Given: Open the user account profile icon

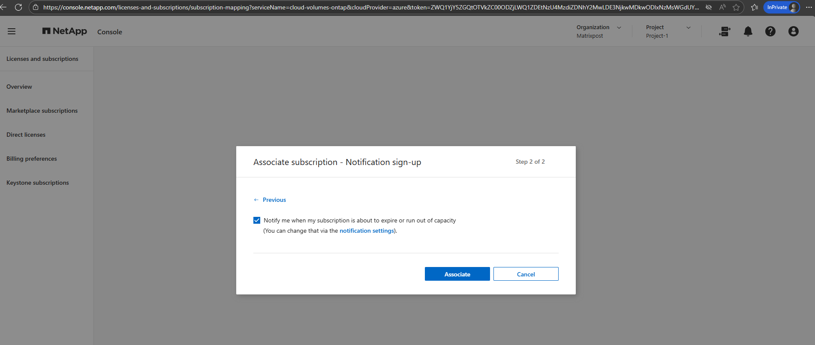Looking at the screenshot, I should [x=794, y=31].
